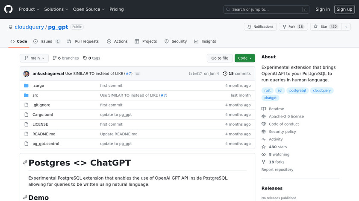The height and width of the screenshot is (201, 359).
Task: Open the cloudquery owner link
Action: 29,27
